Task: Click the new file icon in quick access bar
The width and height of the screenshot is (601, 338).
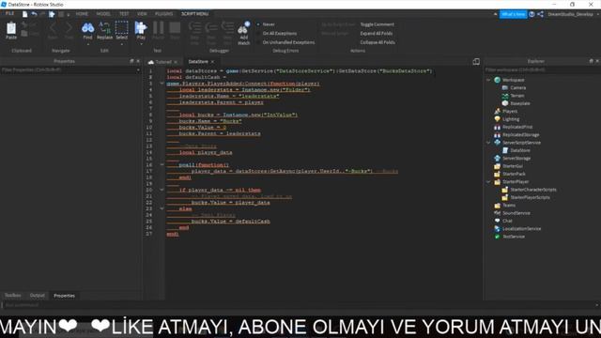Action: [x=25, y=14]
